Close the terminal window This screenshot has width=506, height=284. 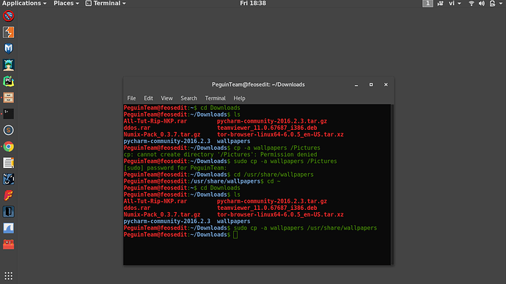click(x=386, y=84)
